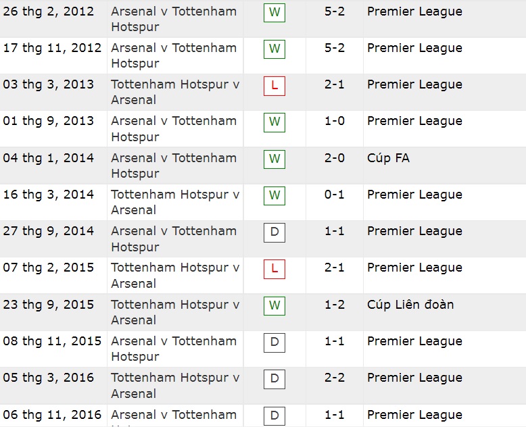This screenshot has width=526, height=427.
Task: Click the W badge for 16 thg 3, 2014
Action: 274,195
